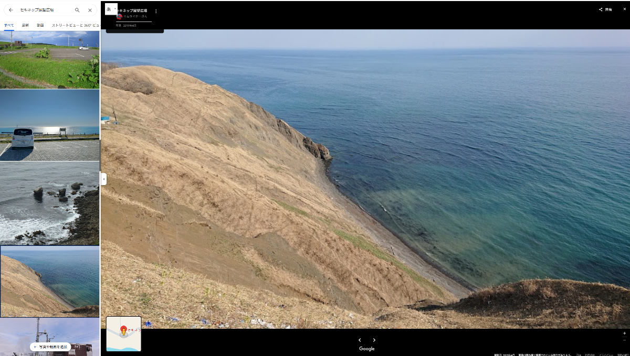Collapse the side panel with arrow handle
This screenshot has height=356, width=630.
pyautogui.click(x=103, y=179)
